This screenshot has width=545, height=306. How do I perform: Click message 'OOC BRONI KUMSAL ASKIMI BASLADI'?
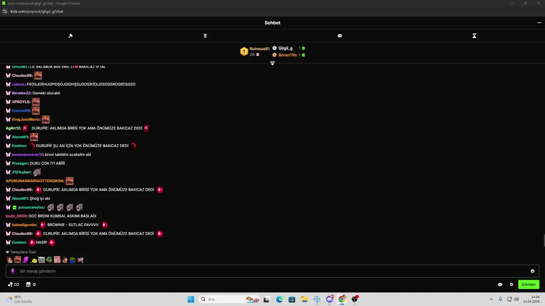(x=62, y=216)
